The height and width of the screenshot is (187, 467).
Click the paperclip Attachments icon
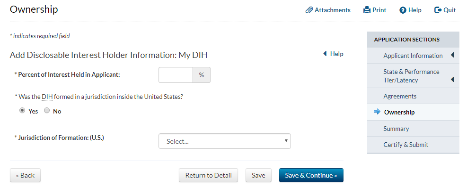tap(309, 10)
